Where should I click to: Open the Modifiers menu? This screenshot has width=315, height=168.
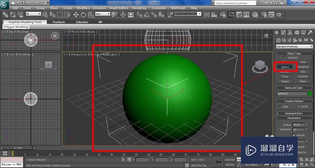(x=83, y=8)
